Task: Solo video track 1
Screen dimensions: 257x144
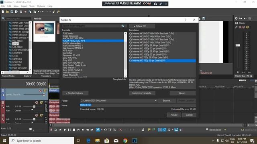Action: [x=45, y=90]
